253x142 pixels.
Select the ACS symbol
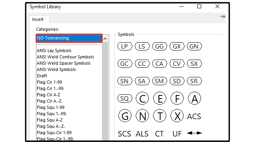coord(194,116)
